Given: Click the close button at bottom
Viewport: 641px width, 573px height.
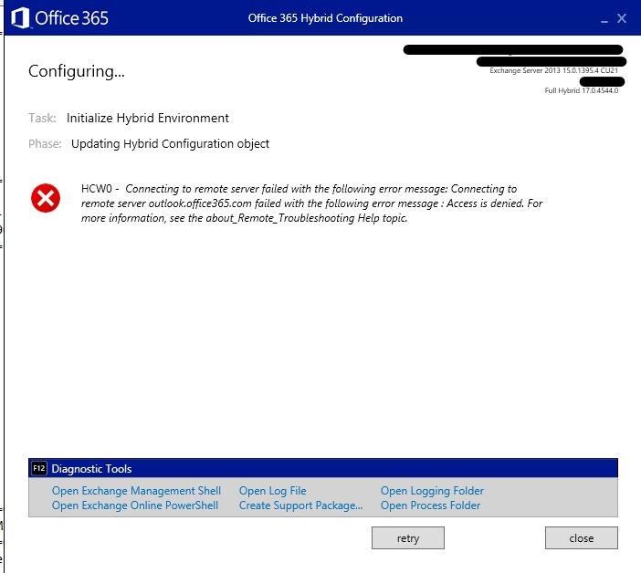Looking at the screenshot, I should (582, 538).
